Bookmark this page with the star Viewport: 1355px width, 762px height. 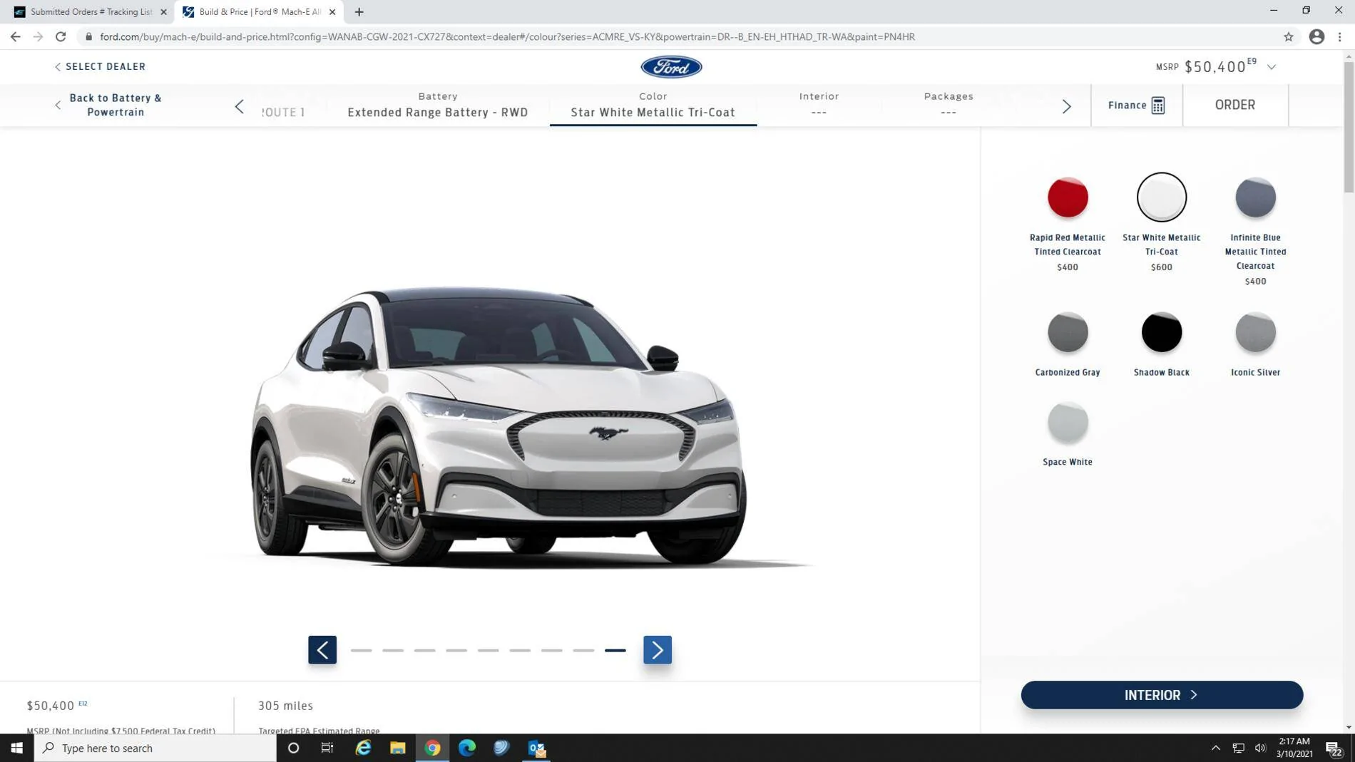(x=1289, y=36)
